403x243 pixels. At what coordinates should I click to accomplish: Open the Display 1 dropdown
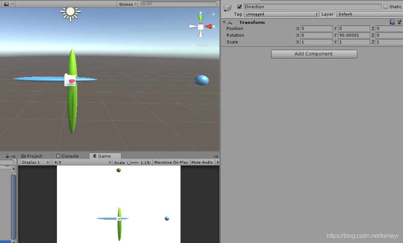tap(35, 162)
